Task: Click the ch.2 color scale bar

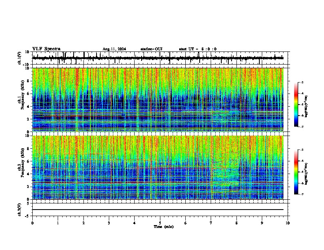Action: coord(296,172)
